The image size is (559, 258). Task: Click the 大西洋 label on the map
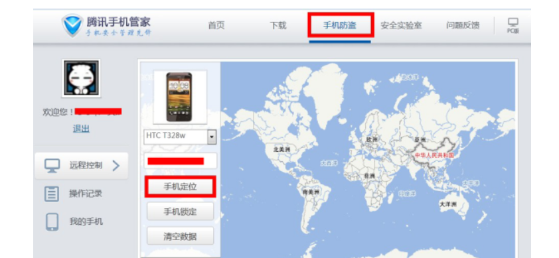(x=329, y=163)
